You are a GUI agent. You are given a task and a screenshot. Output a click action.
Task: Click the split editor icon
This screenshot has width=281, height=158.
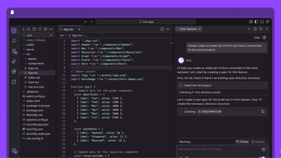pos(162,29)
